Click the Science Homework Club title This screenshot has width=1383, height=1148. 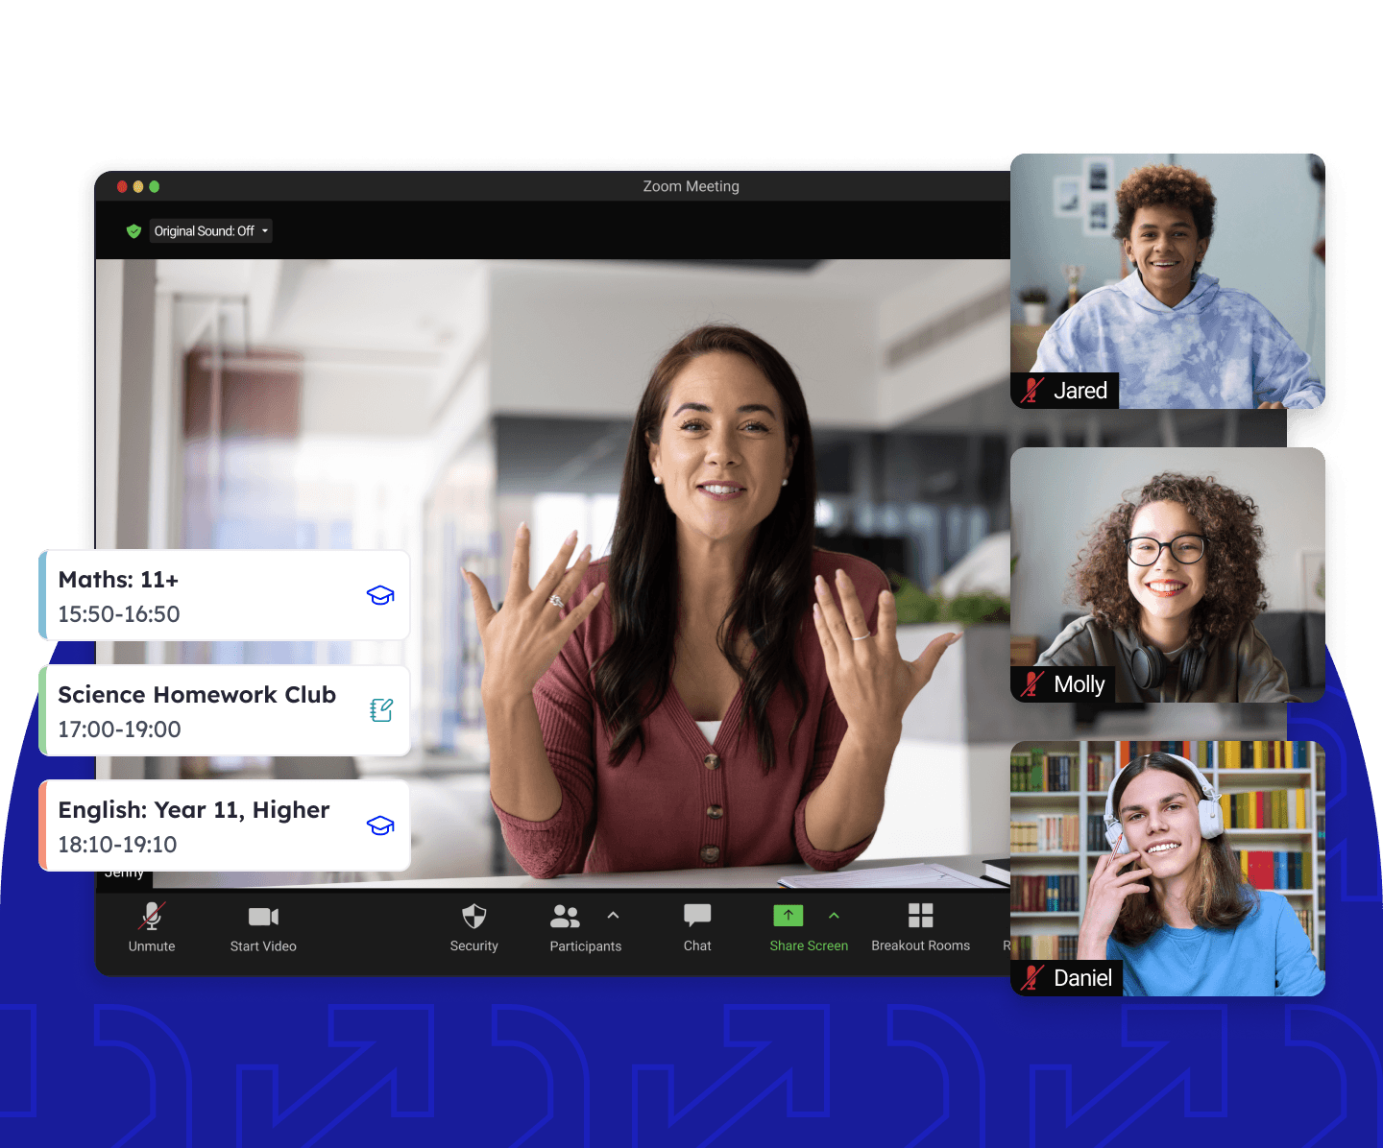pos(197,695)
